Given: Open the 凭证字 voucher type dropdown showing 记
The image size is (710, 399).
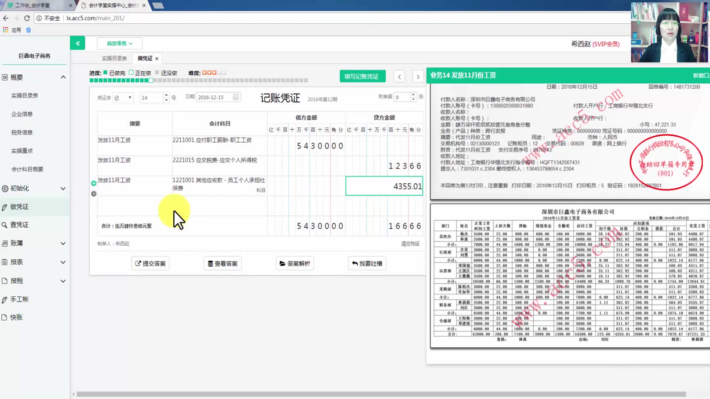Looking at the screenshot, I should [122, 97].
